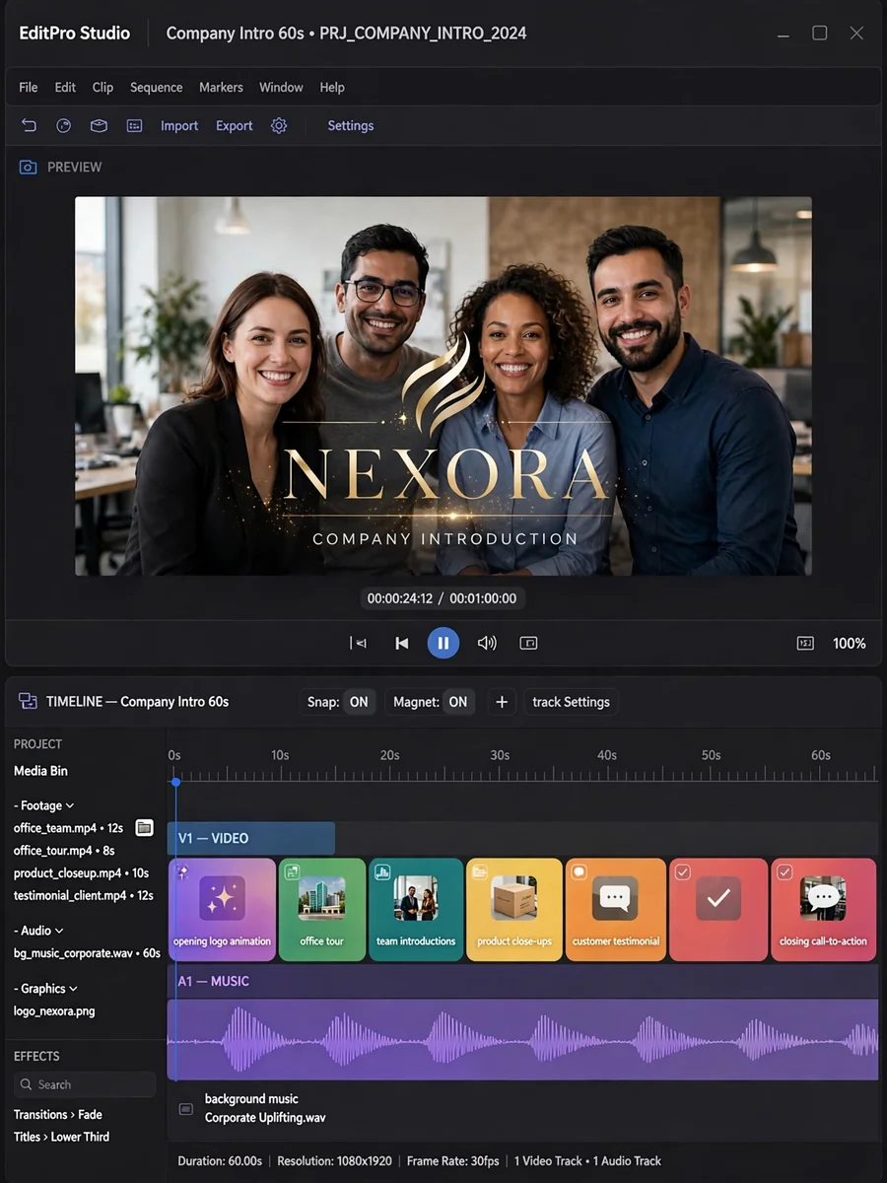This screenshot has width=887, height=1183.
Task: Click the 30s mark on the timeline ruler
Action: tap(500, 755)
